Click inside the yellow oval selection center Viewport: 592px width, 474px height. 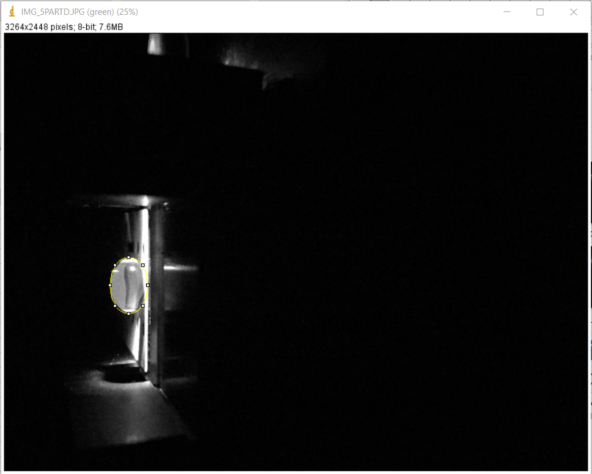[x=129, y=286]
